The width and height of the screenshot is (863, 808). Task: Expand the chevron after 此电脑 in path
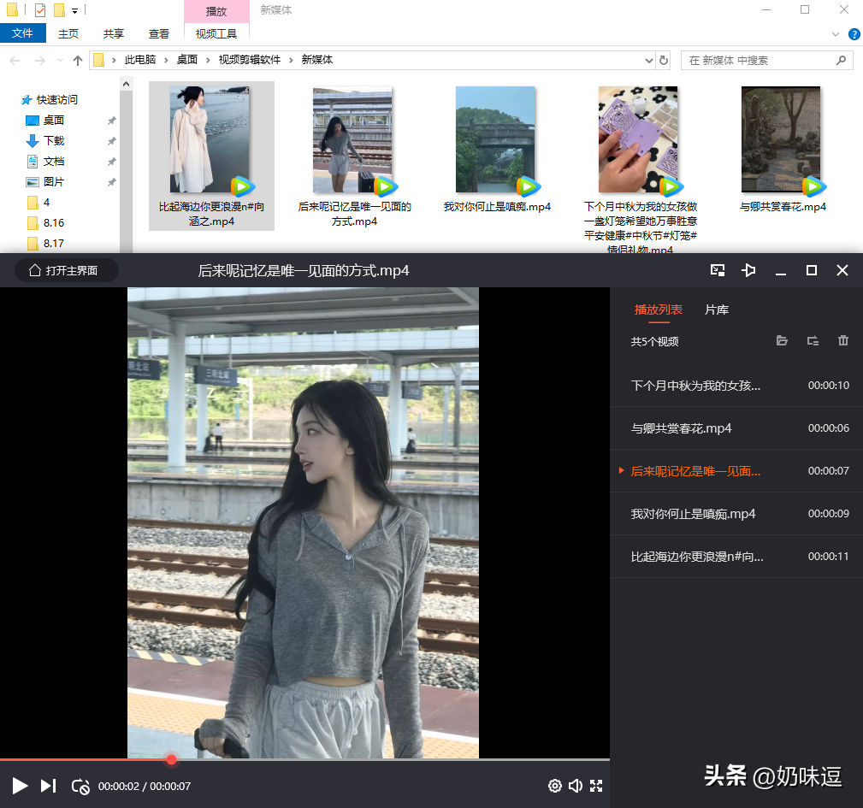(x=166, y=60)
